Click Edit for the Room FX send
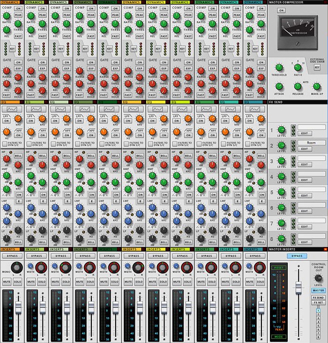Viewport: 328px width, 343px height. (x=304, y=149)
